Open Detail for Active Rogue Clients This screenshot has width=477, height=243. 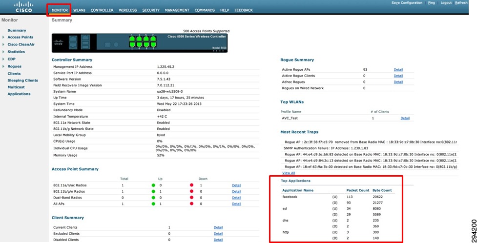[x=398, y=76]
